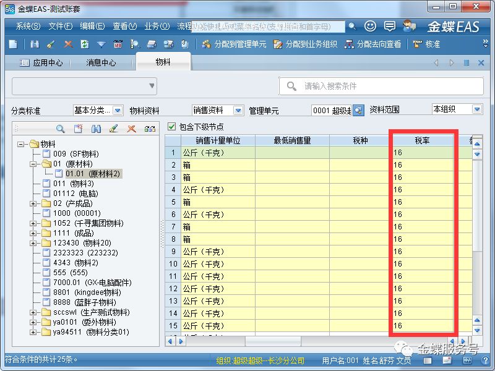This screenshot has height=371, width=495.
Task: Expand the sccswl (生产测试物料) node
Action: (x=33, y=312)
